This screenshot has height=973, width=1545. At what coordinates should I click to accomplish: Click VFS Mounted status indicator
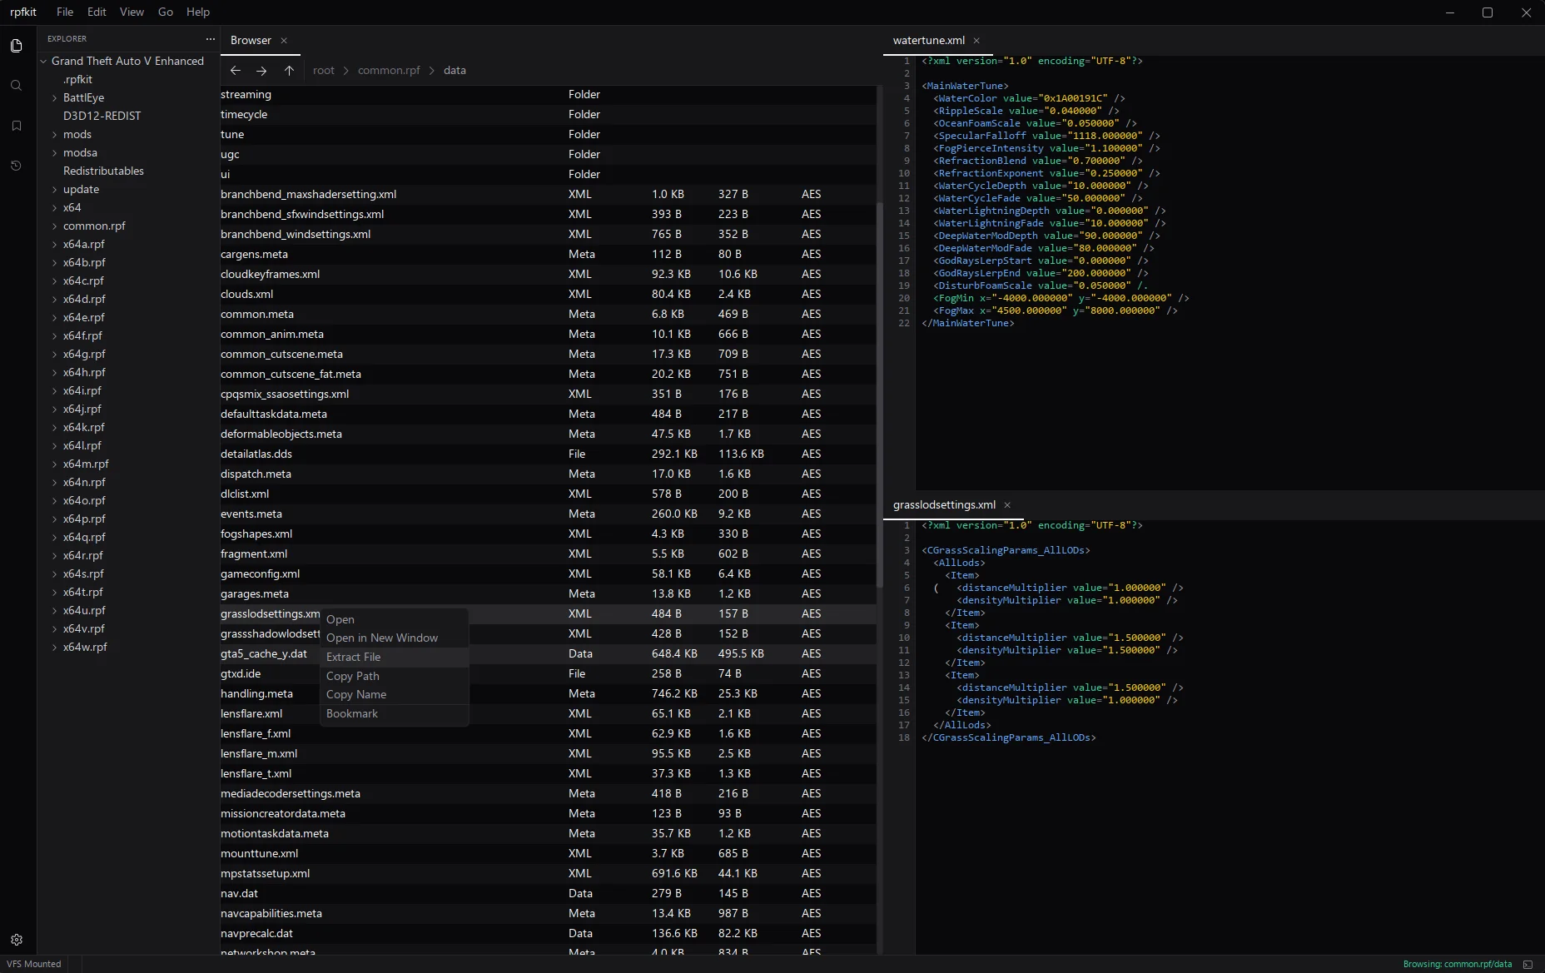pyautogui.click(x=34, y=964)
